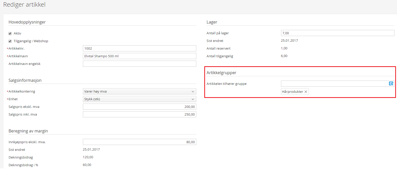
Task: Click the Rediger artikkel page title
Action: [24, 5]
